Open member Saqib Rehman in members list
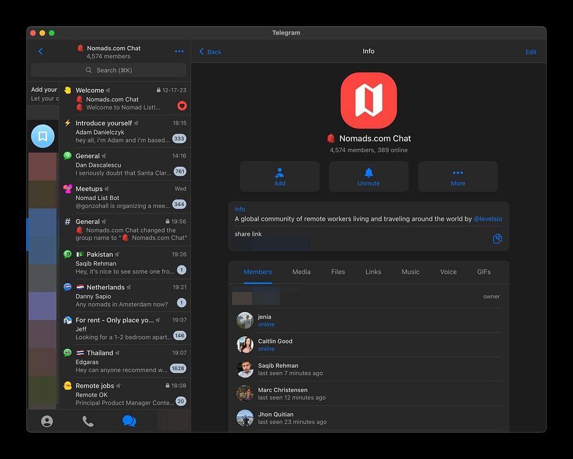The width and height of the screenshot is (573, 459). (368, 369)
